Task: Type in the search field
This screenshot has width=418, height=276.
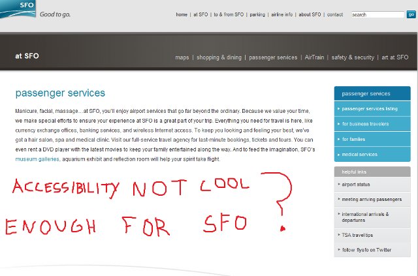Action: point(378,14)
